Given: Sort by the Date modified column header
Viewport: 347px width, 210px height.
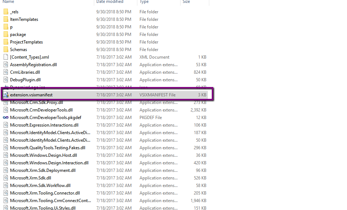Looking at the screenshot, I should coord(110,1).
